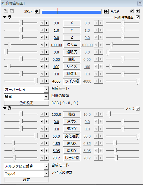Image resolution: width=143 pixels, height=185 pixels.
Task: Open the Type4 noise type dropdown
Action: (26, 174)
